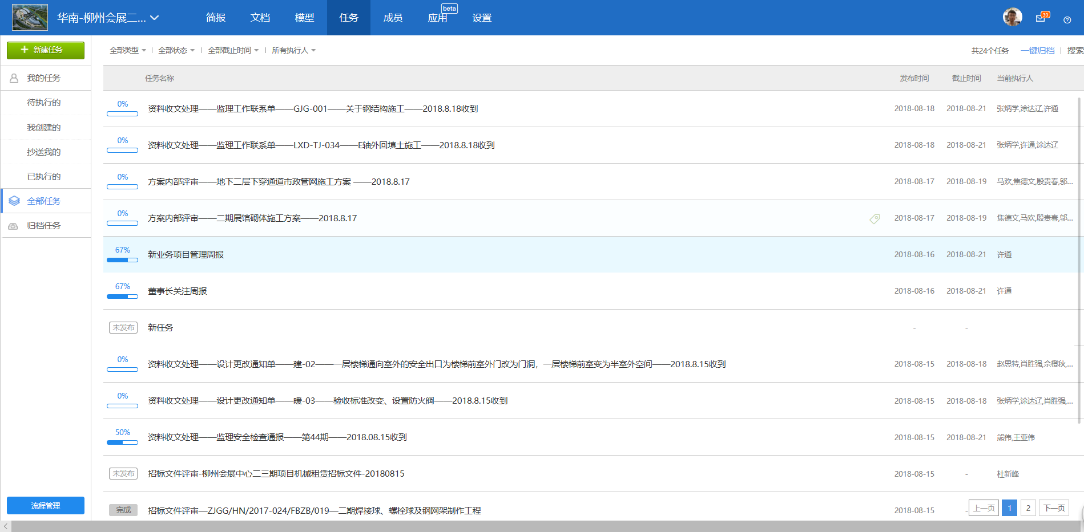The width and height of the screenshot is (1084, 532).
Task: Expand the project name switcher chevron
Action: 154,18
